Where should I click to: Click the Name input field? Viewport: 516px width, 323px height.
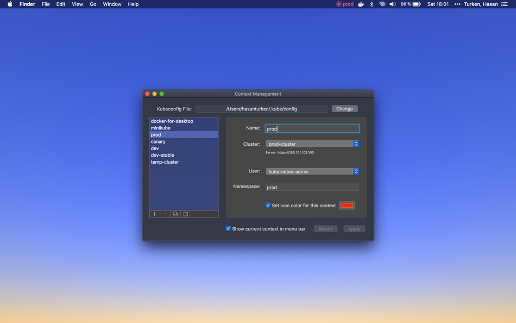pyautogui.click(x=312, y=128)
